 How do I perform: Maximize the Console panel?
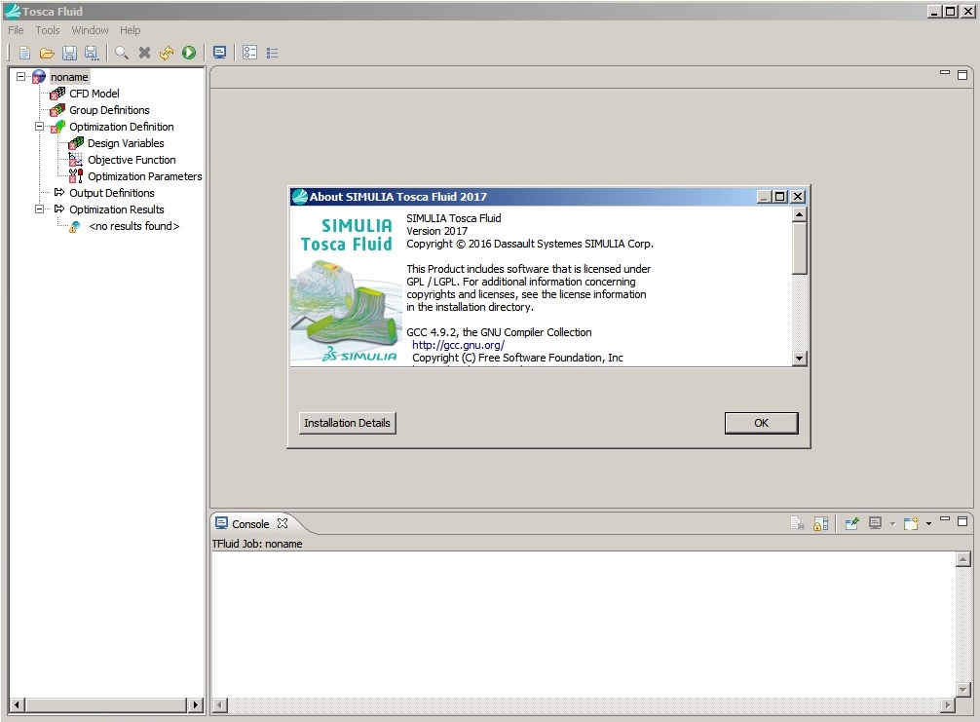point(962,520)
